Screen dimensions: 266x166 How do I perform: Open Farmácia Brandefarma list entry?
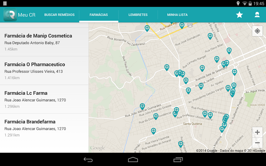point(44,128)
